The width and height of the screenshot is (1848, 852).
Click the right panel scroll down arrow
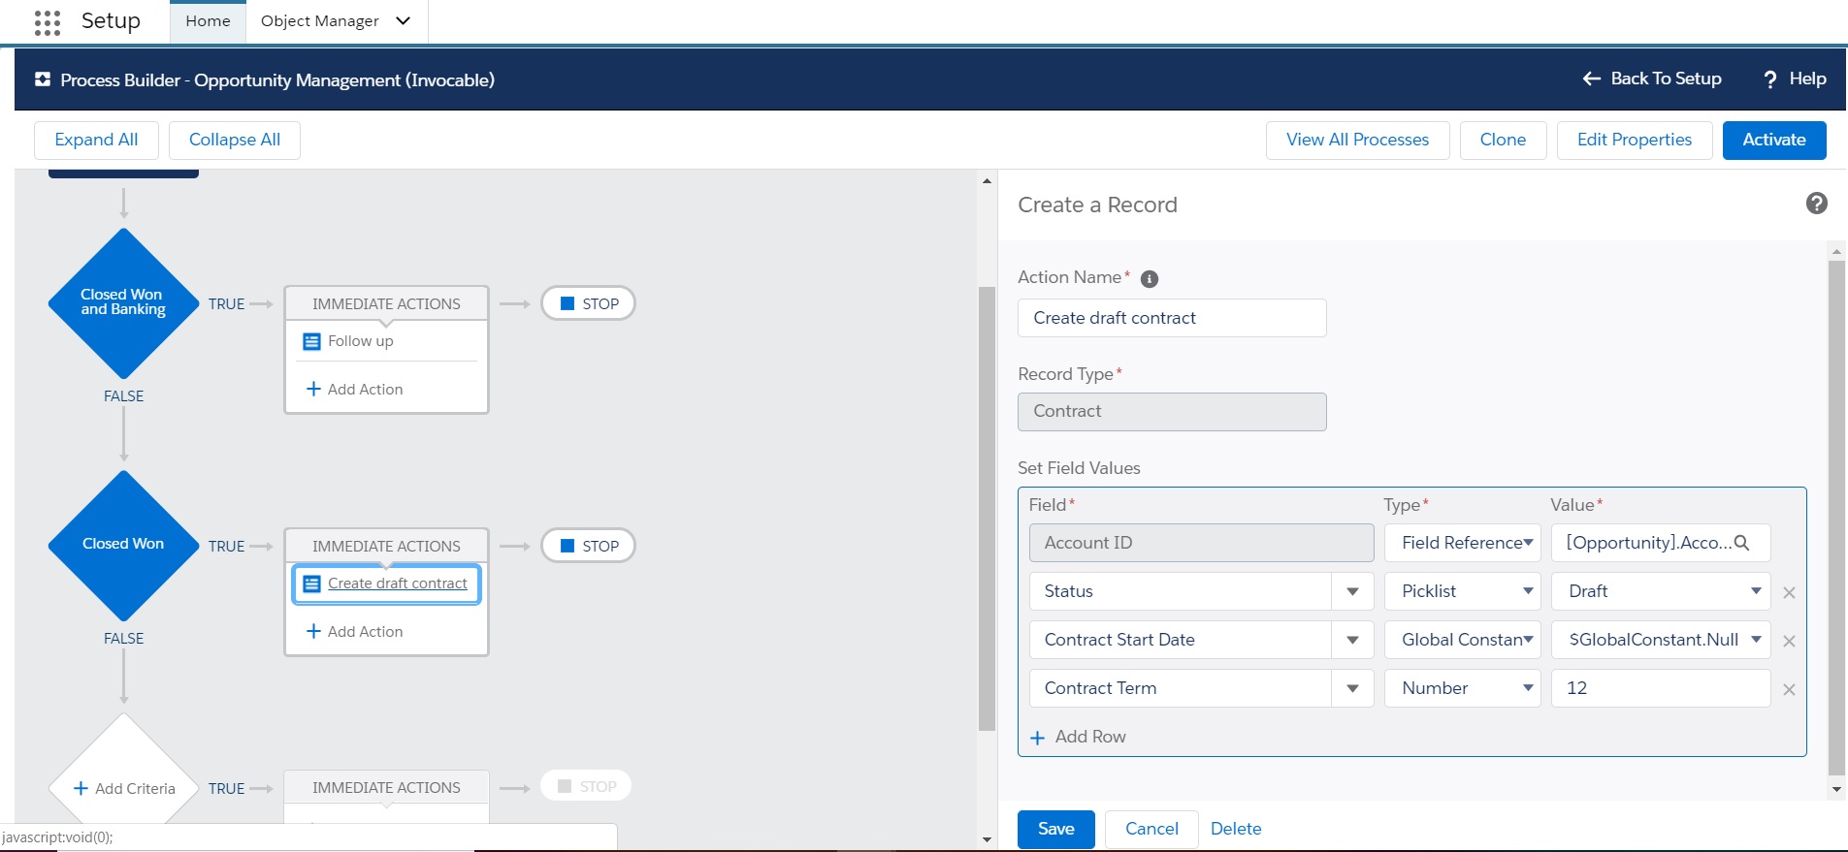tap(1836, 790)
